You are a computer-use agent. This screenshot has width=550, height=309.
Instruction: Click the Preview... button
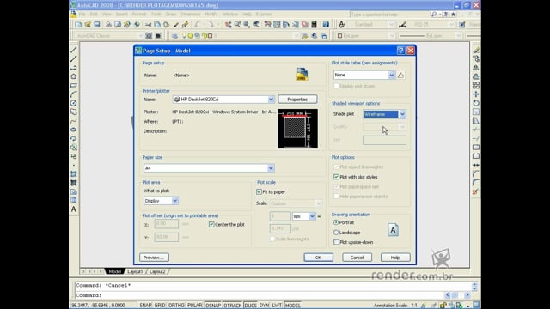tap(154, 257)
